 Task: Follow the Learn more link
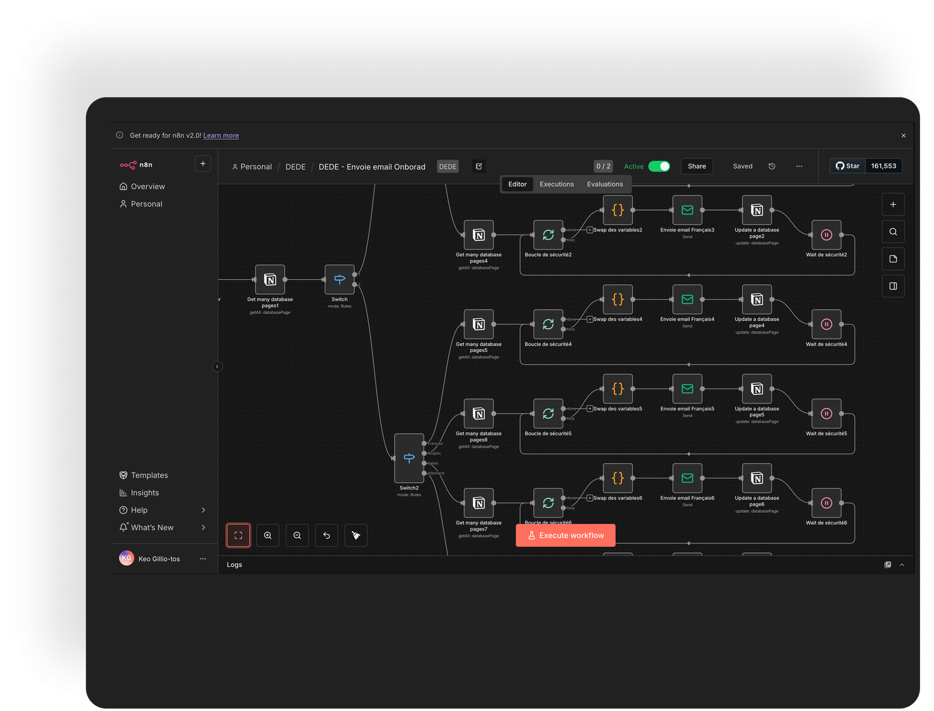[x=221, y=135]
